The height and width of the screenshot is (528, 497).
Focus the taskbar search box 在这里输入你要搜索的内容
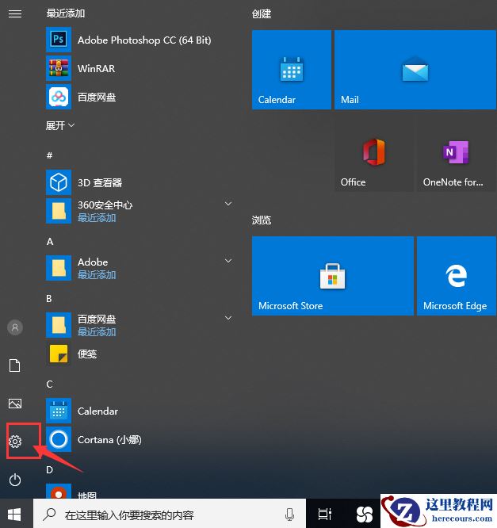[170, 515]
